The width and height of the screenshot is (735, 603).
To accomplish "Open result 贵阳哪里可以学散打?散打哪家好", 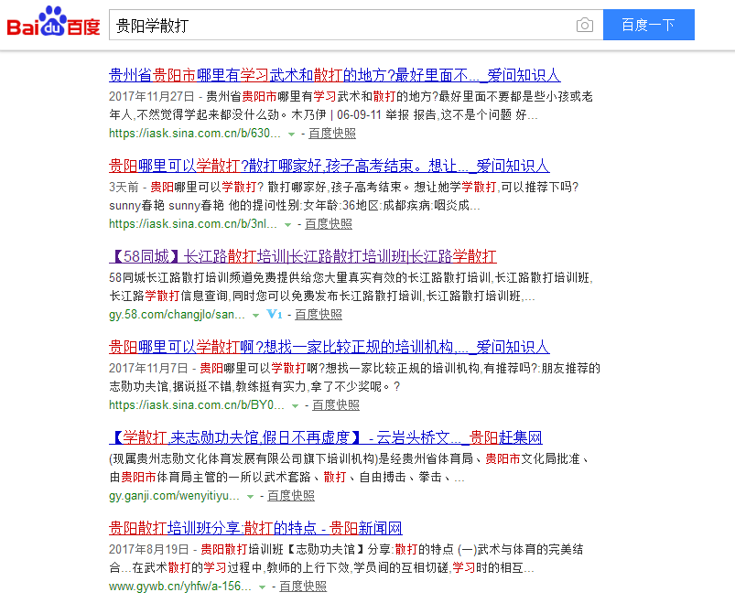I will [330, 166].
